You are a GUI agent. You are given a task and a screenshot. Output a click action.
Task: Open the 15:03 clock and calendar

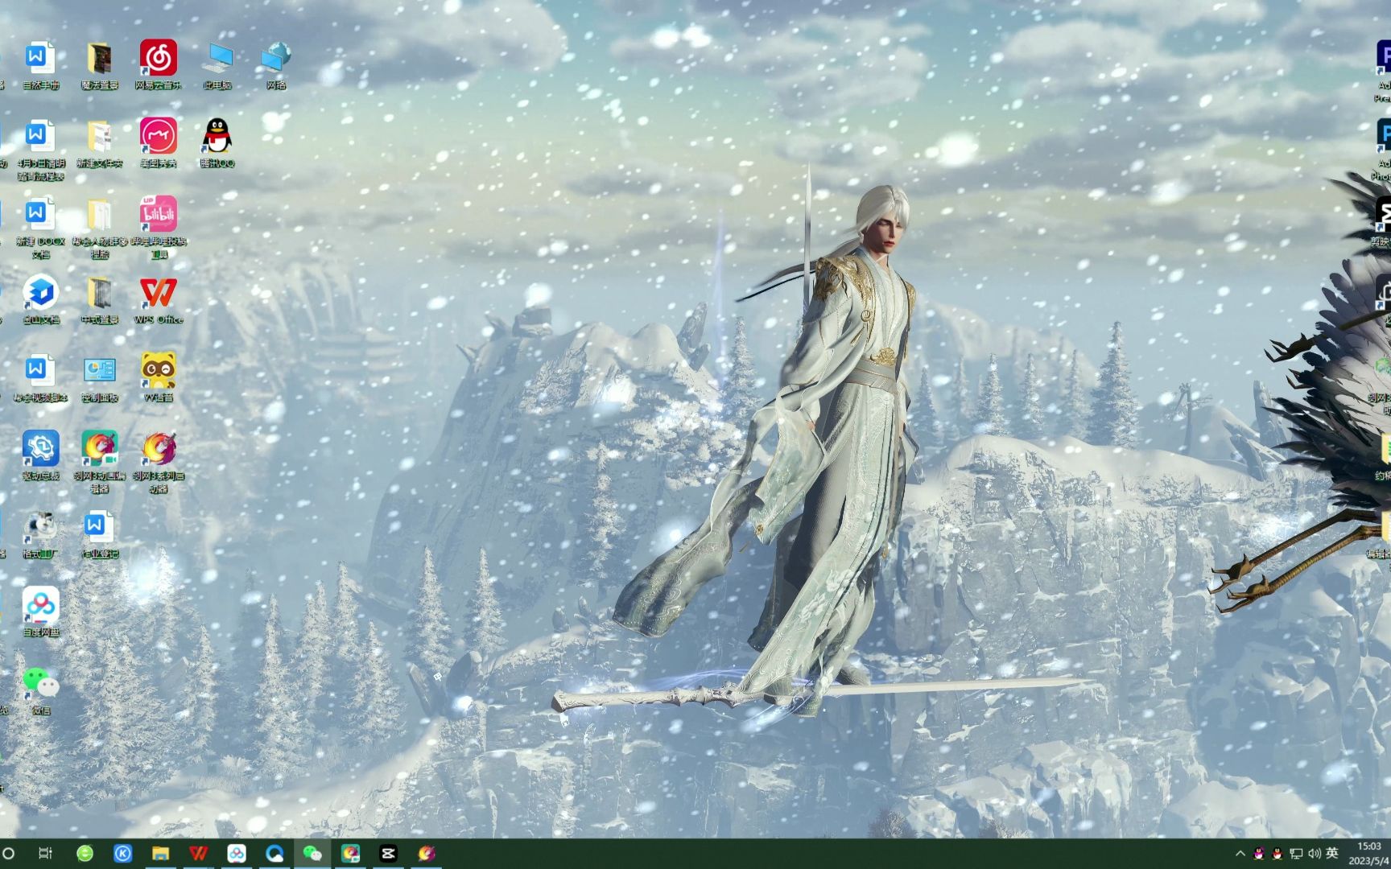point(1369,854)
